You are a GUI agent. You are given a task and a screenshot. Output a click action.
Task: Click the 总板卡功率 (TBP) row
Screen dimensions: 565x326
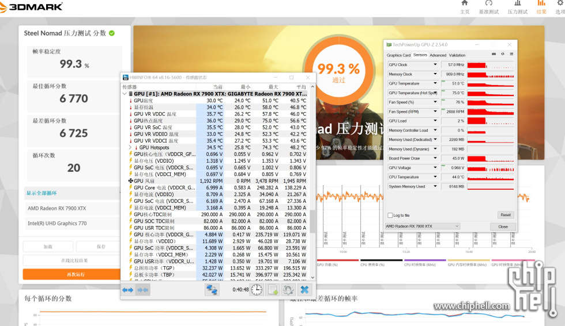point(216,275)
